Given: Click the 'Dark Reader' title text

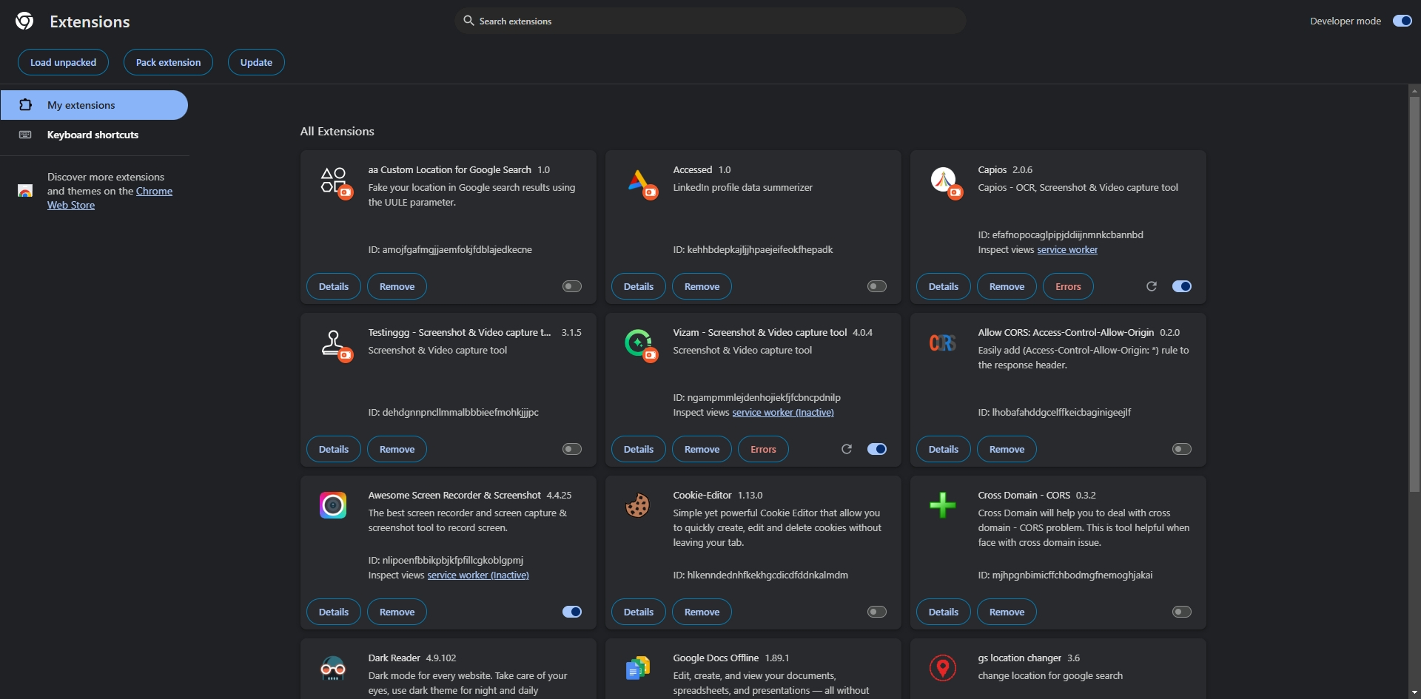Looking at the screenshot, I should pyautogui.click(x=394, y=658).
